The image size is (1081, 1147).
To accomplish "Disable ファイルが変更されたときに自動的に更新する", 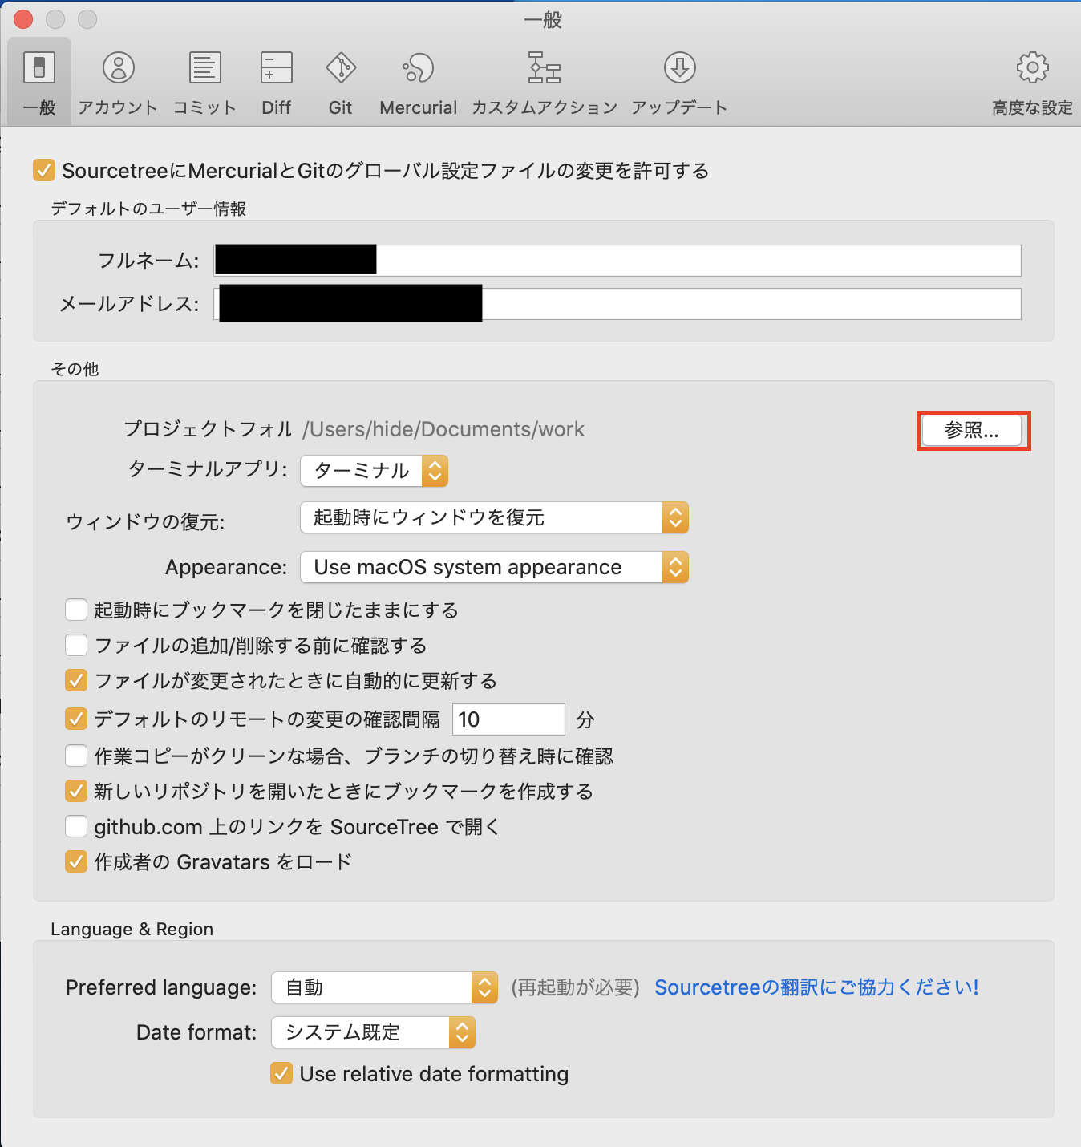I will tap(75, 680).
